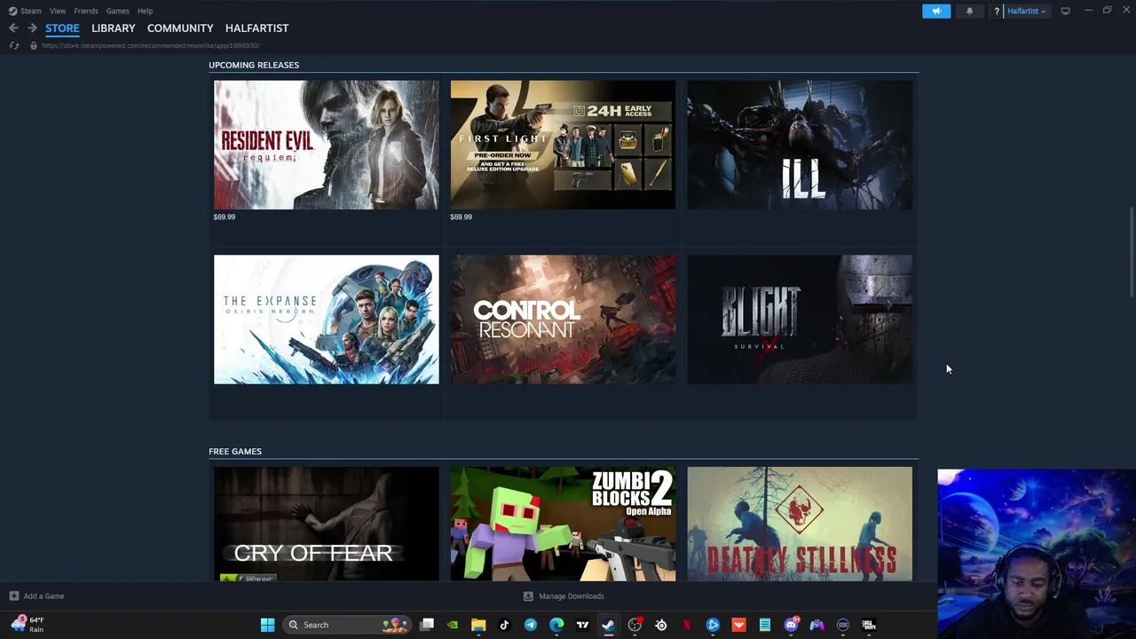Open the Steam announcements megaphone button
This screenshot has height=639, width=1136.
click(x=935, y=11)
